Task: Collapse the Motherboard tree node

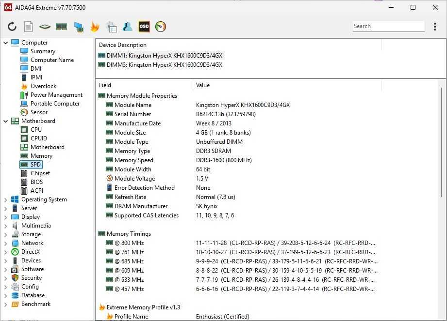Action: 5,121
